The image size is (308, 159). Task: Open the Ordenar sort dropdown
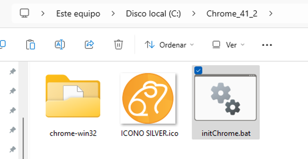click(169, 45)
